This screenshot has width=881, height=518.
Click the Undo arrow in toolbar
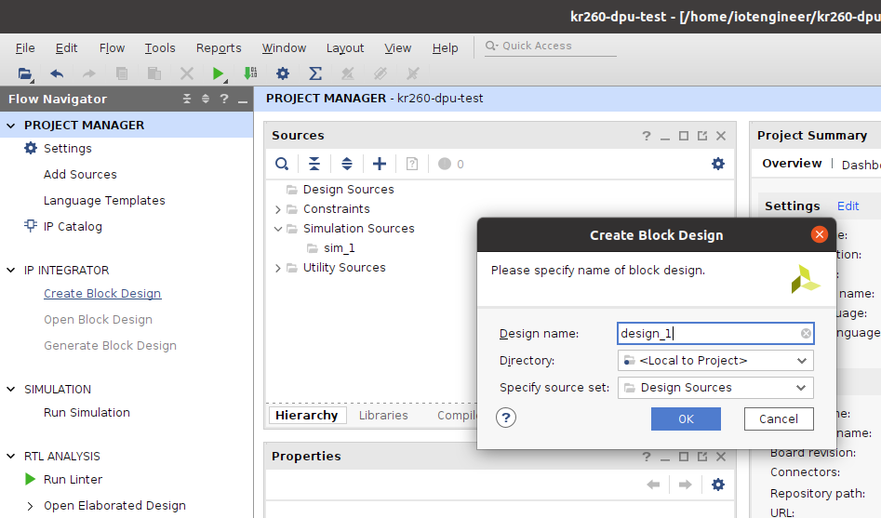[57, 73]
